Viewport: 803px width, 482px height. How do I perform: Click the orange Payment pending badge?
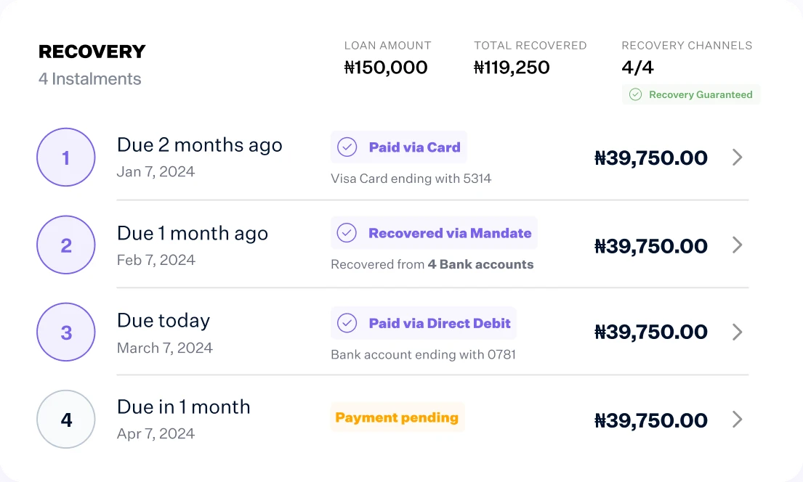398,417
